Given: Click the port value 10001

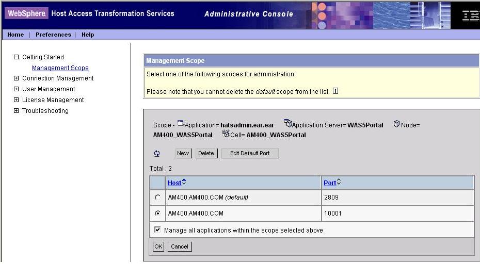Looking at the screenshot, I should 333,213.
